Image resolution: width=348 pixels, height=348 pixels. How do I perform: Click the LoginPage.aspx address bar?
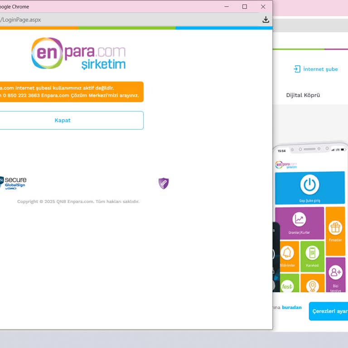coord(129,20)
